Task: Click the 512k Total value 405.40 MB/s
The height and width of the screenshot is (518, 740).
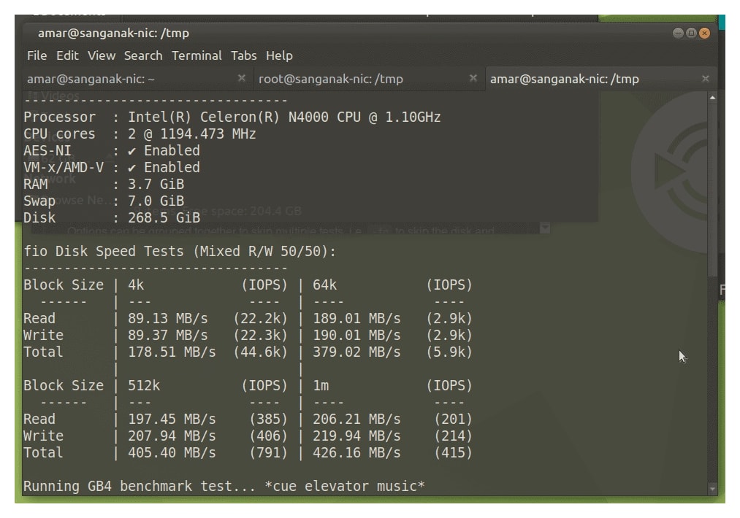Action: [172, 452]
